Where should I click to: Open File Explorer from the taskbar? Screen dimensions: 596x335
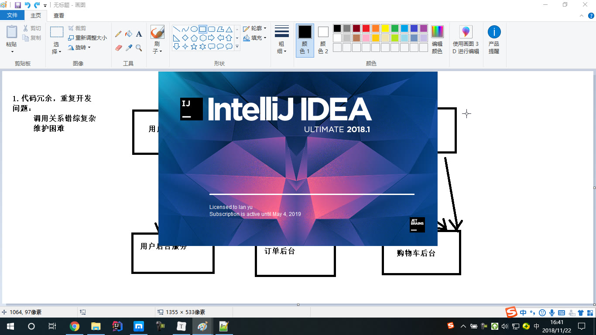pos(96,326)
